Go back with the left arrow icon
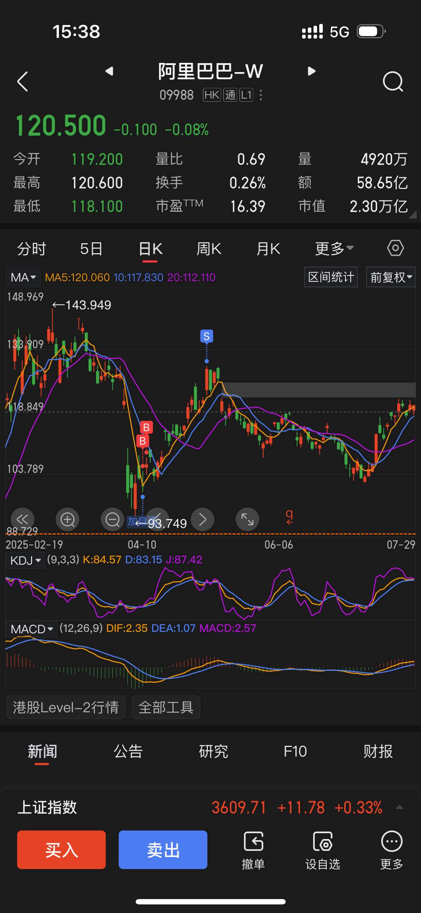Screen dimensions: 421x913 pyautogui.click(x=22, y=81)
